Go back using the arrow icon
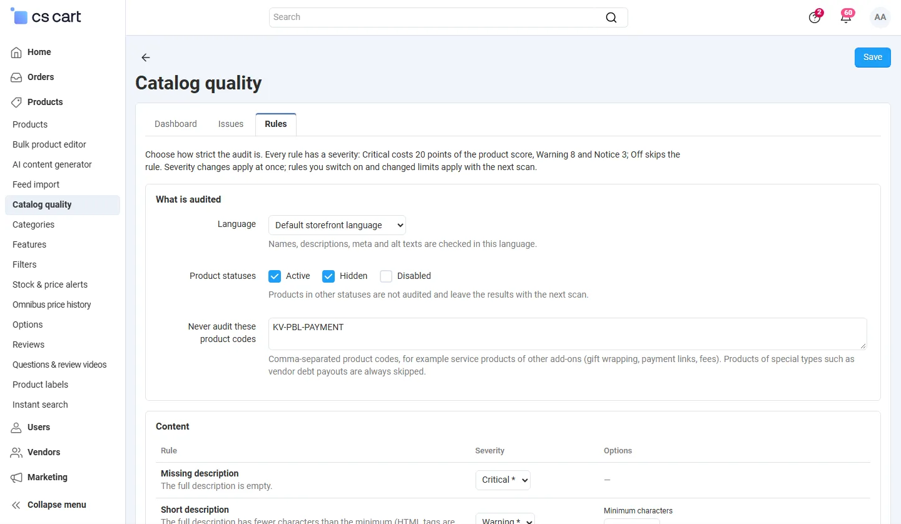 click(146, 58)
